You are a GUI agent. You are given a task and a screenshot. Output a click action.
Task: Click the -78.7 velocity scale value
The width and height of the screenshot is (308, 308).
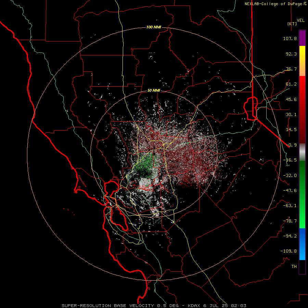(x=290, y=221)
